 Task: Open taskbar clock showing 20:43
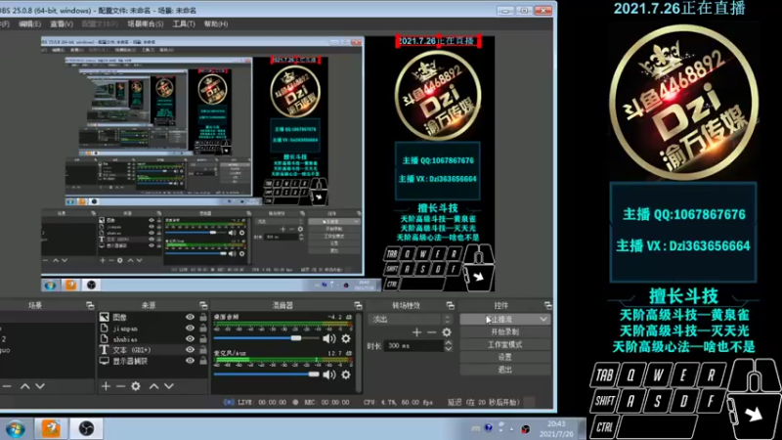(x=556, y=429)
